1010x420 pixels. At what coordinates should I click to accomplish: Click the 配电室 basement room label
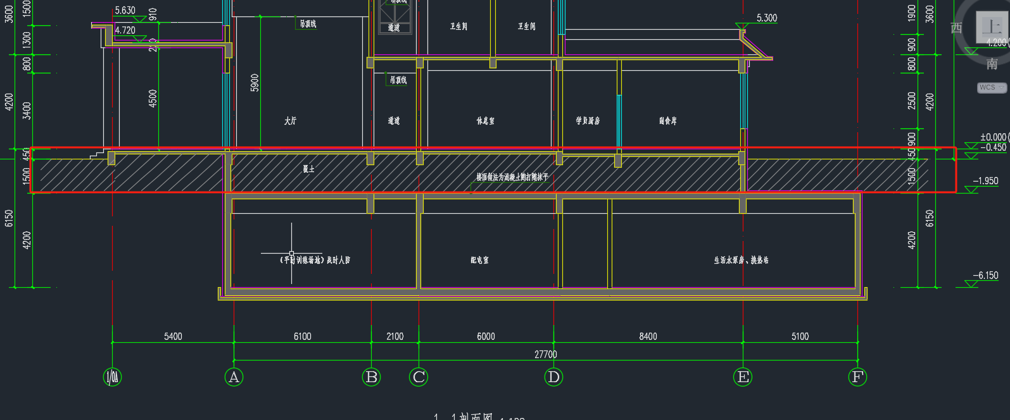tap(479, 260)
